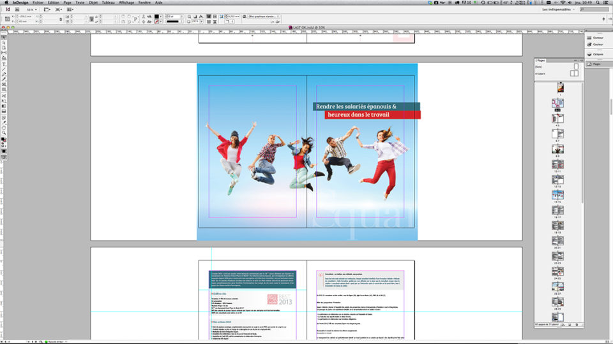Select the [Sans] master page row
Image resolution: width=613 pixels, height=344 pixels.
[x=557, y=67]
